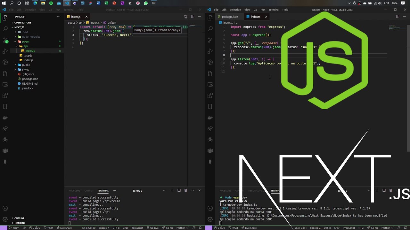Click Open Changes icon in left editor toolbar
Viewport: 410px width, 230px height.
(x=186, y=17)
